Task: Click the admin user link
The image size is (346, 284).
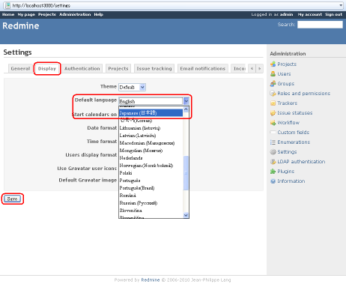Action: coord(286,14)
